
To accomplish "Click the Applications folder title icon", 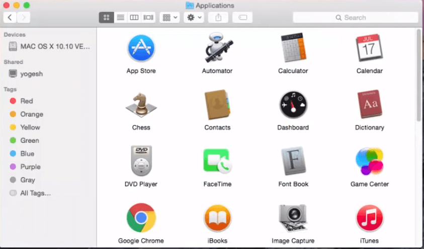I will tap(190, 6).
